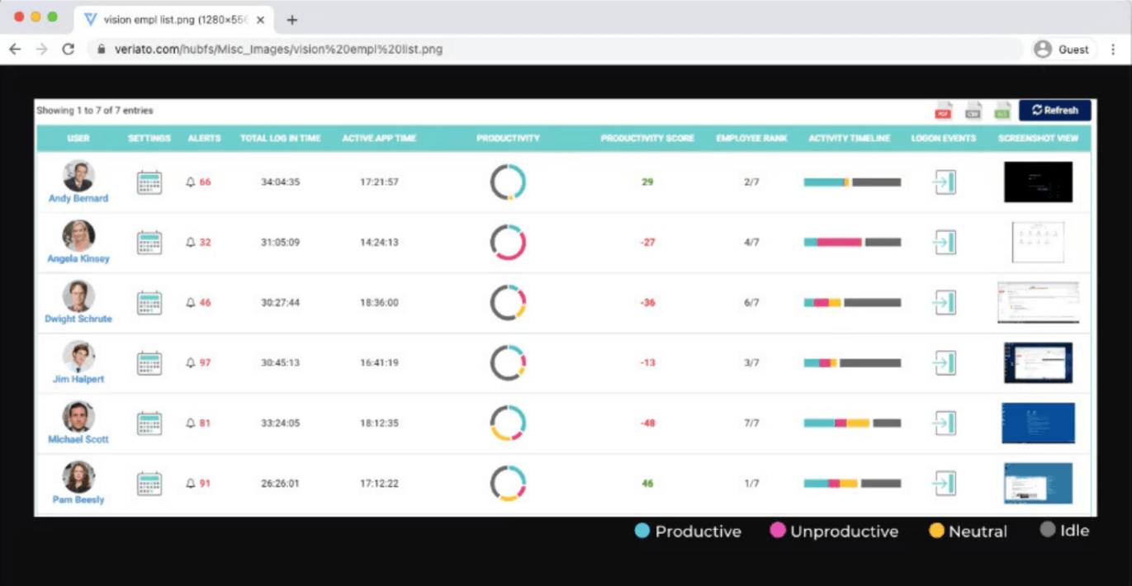This screenshot has height=586, width=1132.
Task: Sort by Employee Rank column header
Action: 751,139
